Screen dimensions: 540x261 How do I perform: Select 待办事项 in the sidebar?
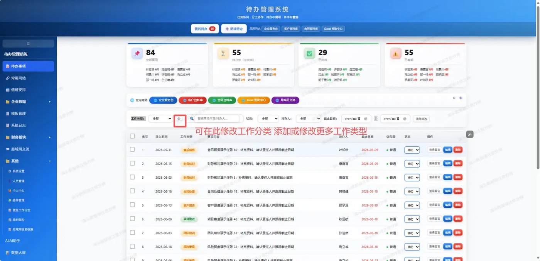(x=28, y=66)
